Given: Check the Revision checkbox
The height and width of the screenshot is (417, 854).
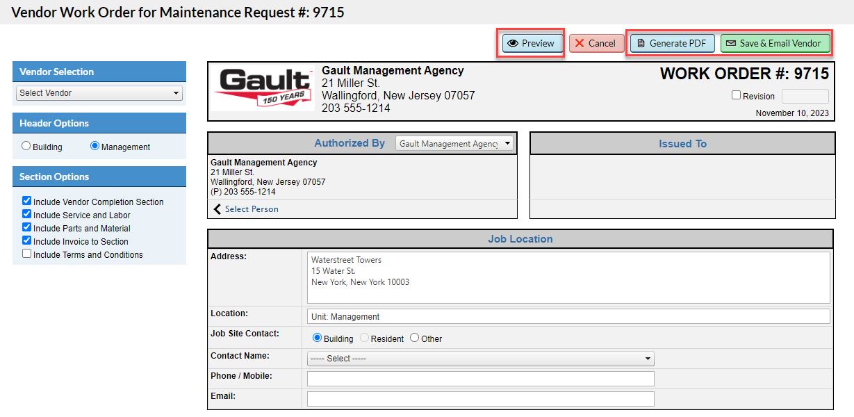Looking at the screenshot, I should click(736, 95).
